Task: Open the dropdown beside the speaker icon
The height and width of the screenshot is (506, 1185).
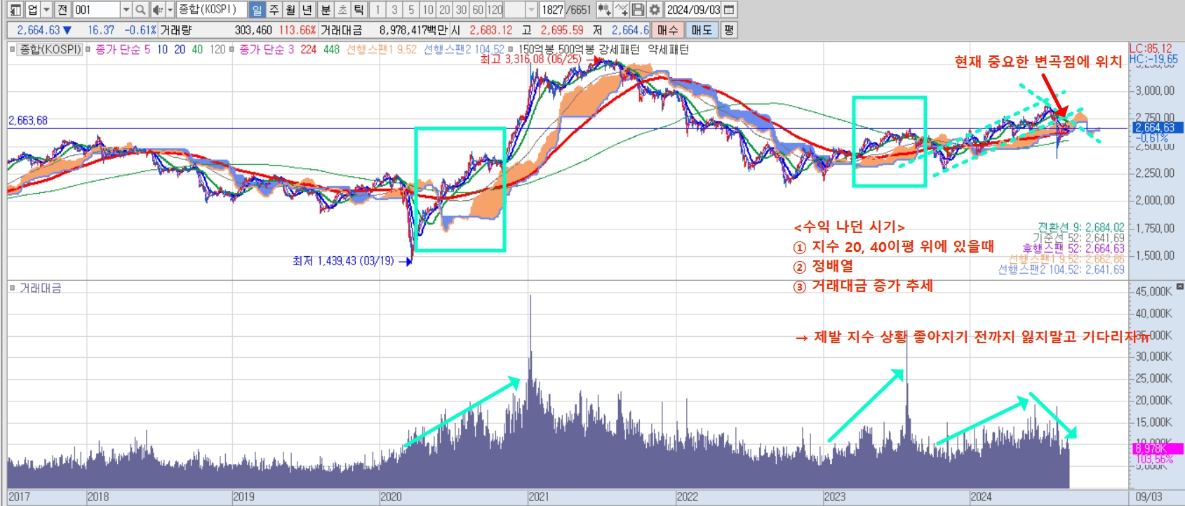Action: [x=170, y=10]
